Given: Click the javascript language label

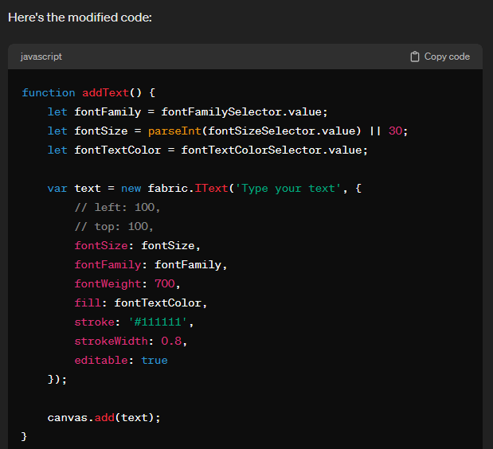Looking at the screenshot, I should pyautogui.click(x=41, y=57).
